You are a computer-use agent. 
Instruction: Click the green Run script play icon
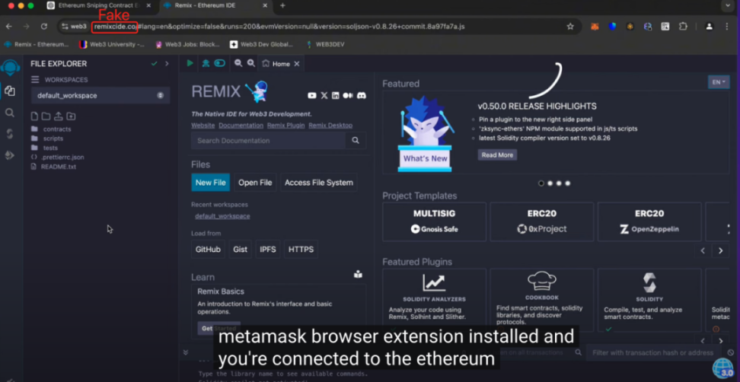point(190,63)
